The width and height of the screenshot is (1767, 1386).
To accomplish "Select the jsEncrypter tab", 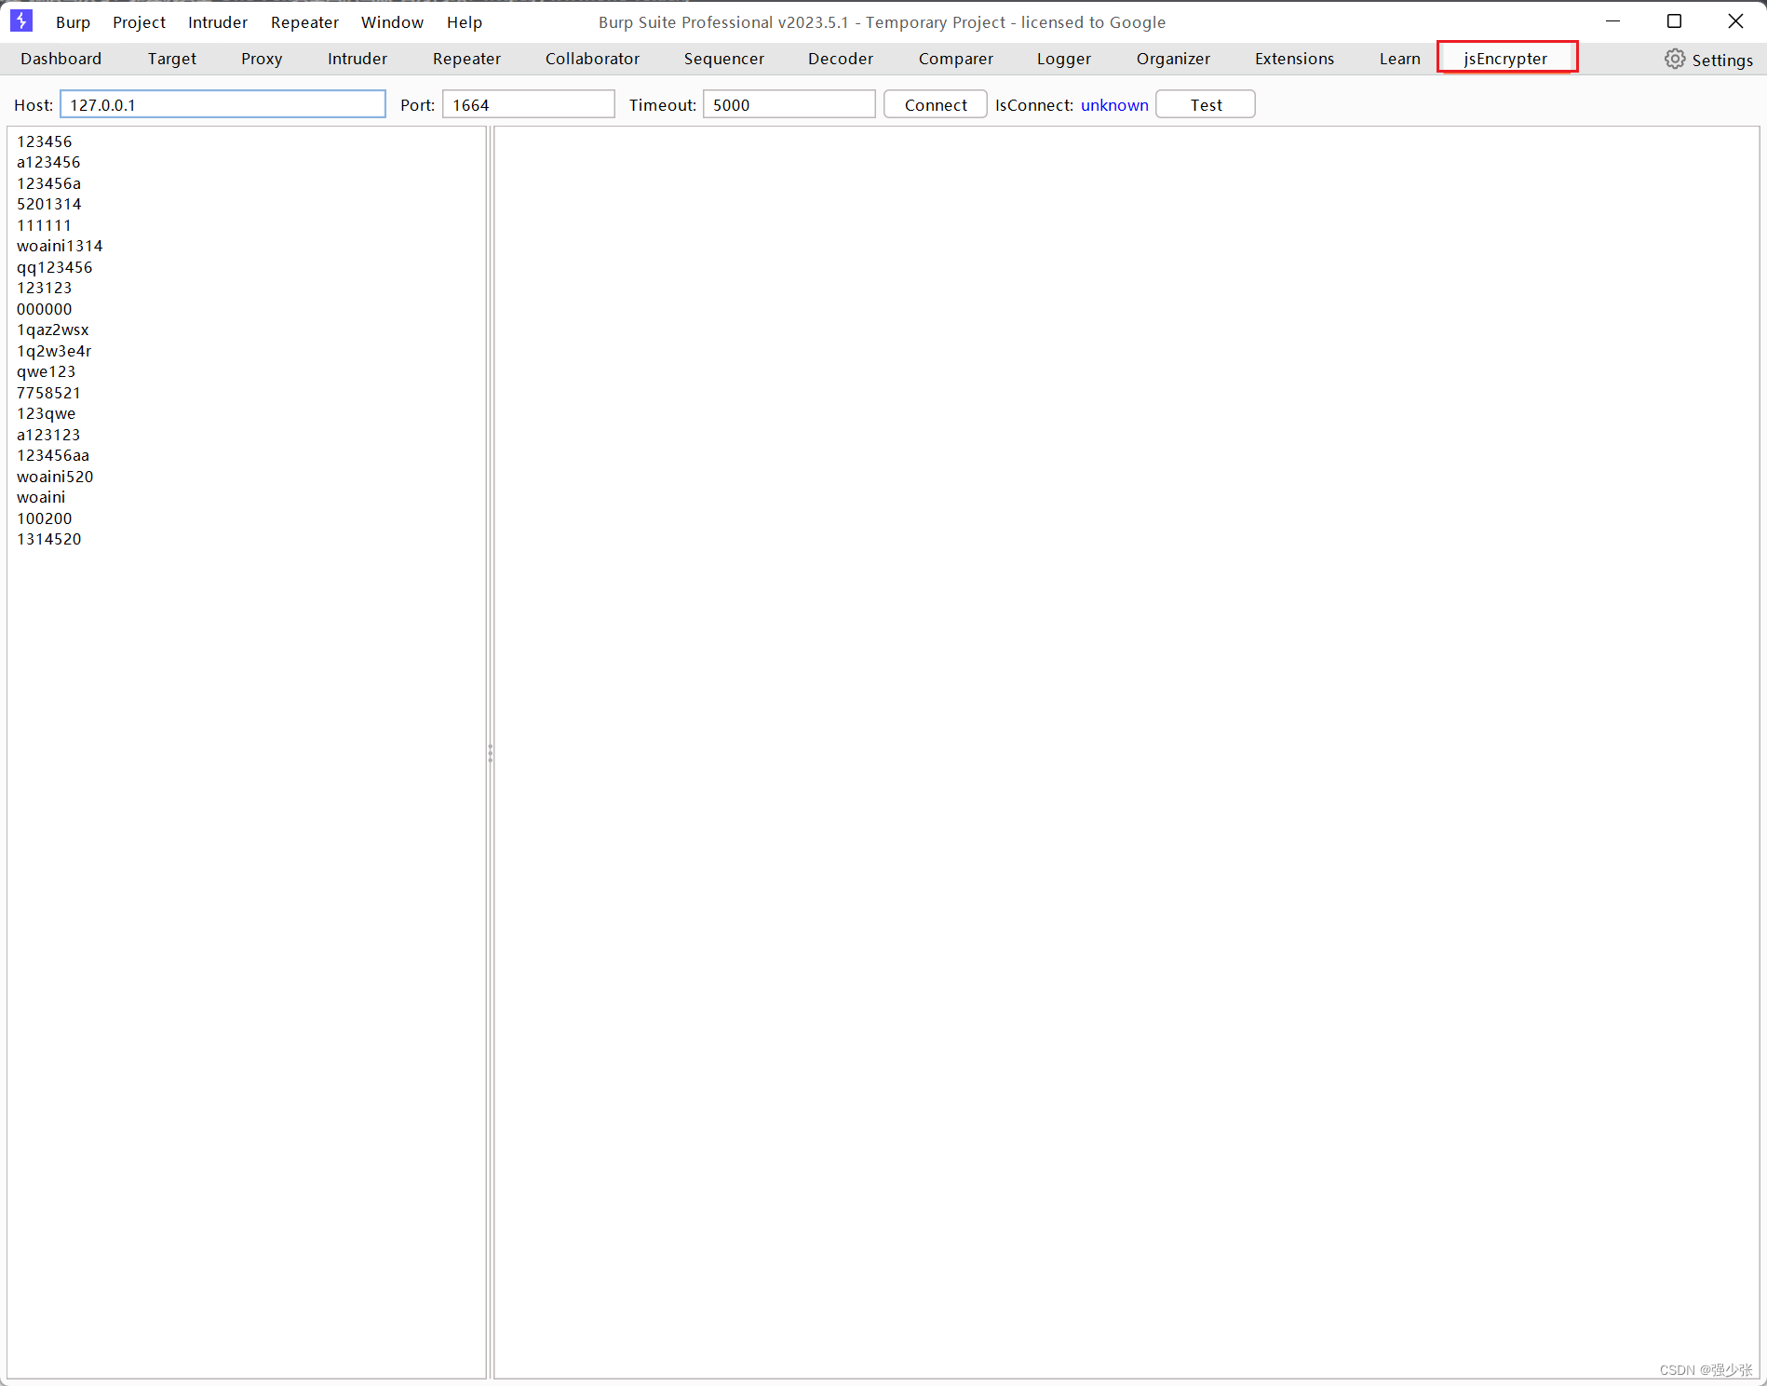I will 1505,59.
